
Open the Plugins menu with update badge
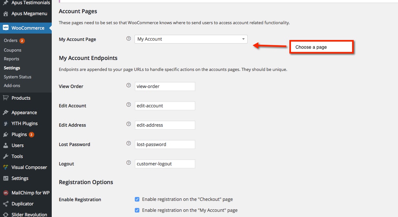pos(19,134)
